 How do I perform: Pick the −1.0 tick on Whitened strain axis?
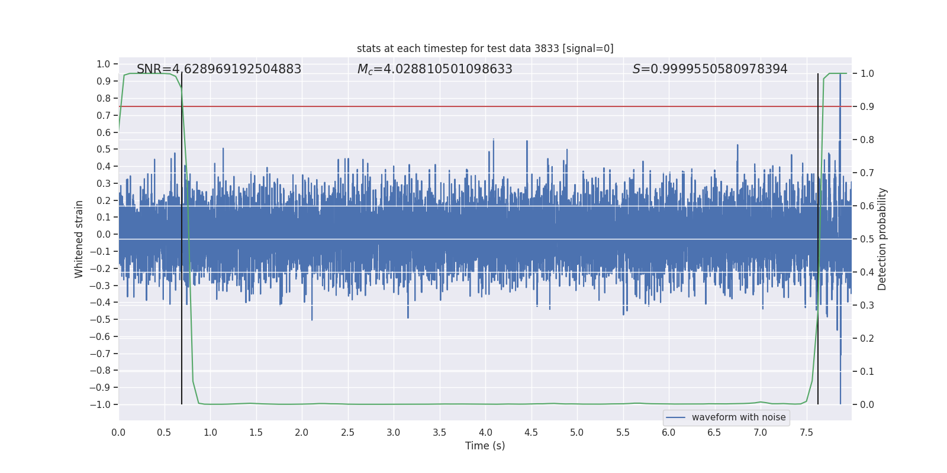[100, 404]
